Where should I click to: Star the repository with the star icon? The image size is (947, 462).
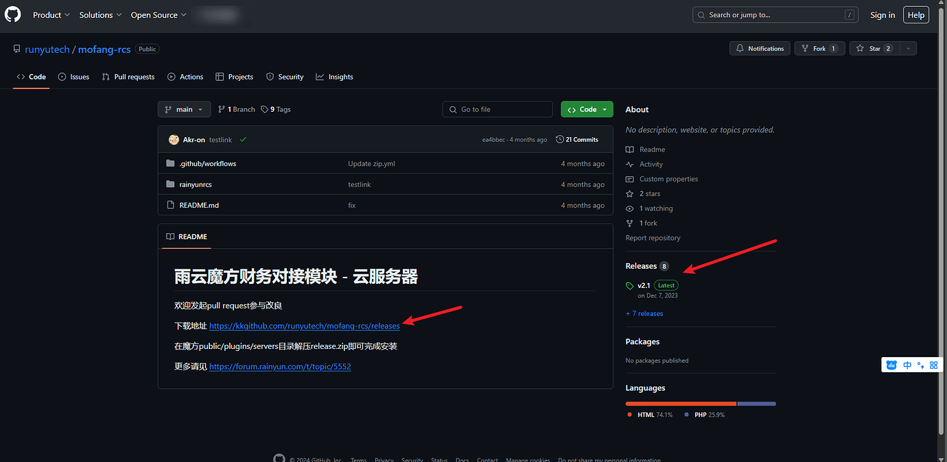click(860, 48)
